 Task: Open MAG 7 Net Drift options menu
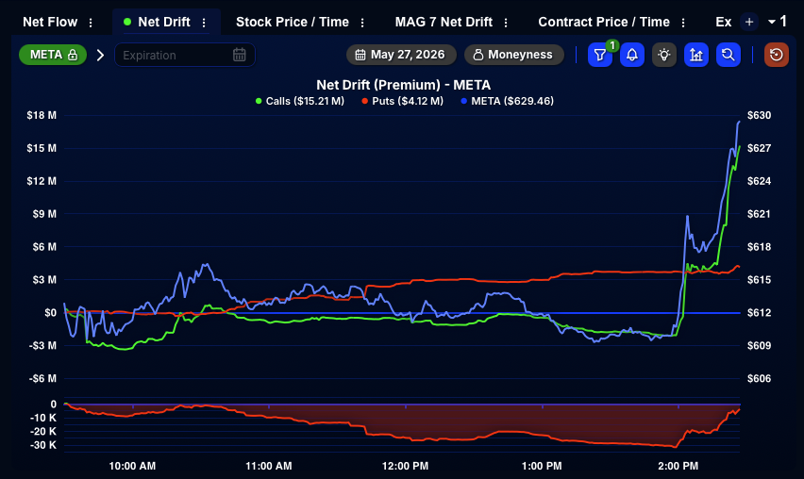pyautogui.click(x=506, y=23)
